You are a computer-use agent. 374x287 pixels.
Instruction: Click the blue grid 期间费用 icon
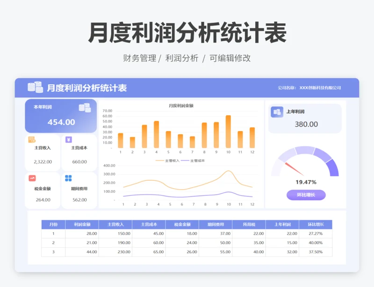click(68, 178)
